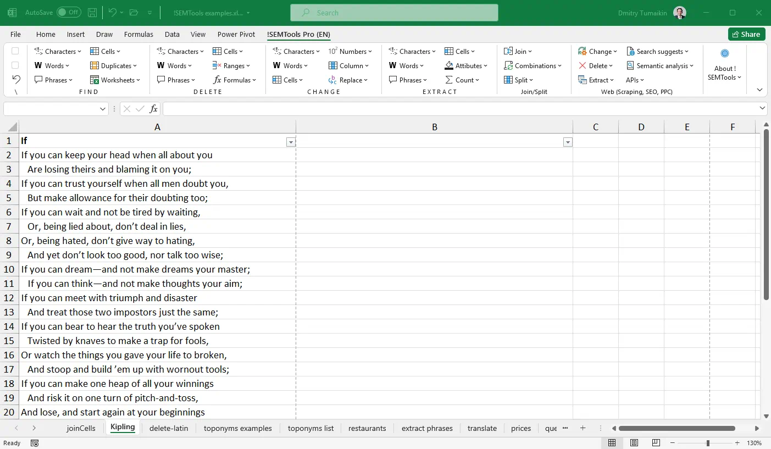Open filter dropdown in cell A1
Image resolution: width=771 pixels, height=449 pixels.
pyautogui.click(x=291, y=142)
